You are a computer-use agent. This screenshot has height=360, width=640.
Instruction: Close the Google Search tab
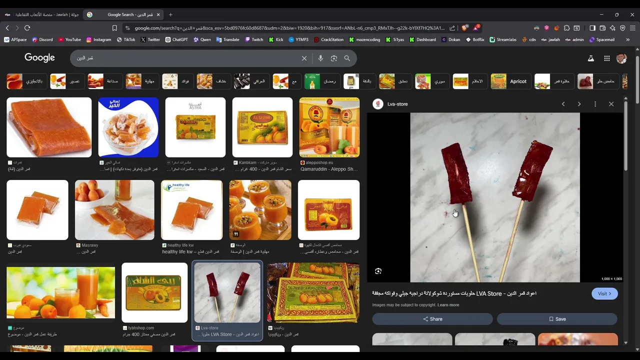click(158, 14)
